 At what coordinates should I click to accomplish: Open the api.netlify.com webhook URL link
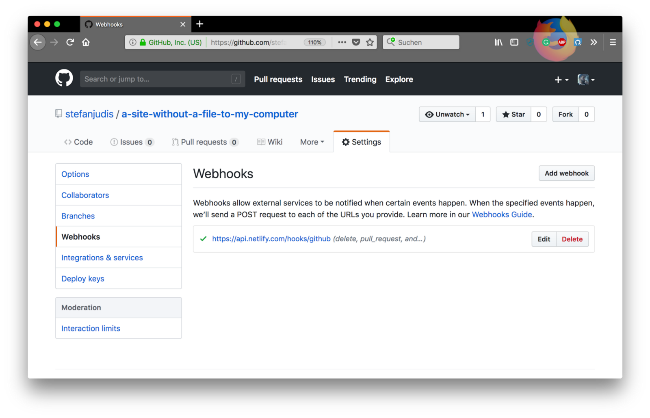point(271,239)
